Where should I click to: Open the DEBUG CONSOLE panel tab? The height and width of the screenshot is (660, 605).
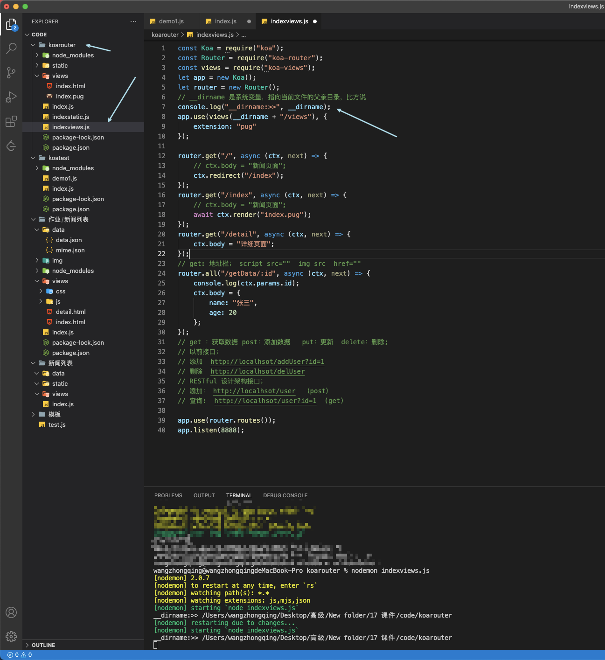[x=285, y=495]
